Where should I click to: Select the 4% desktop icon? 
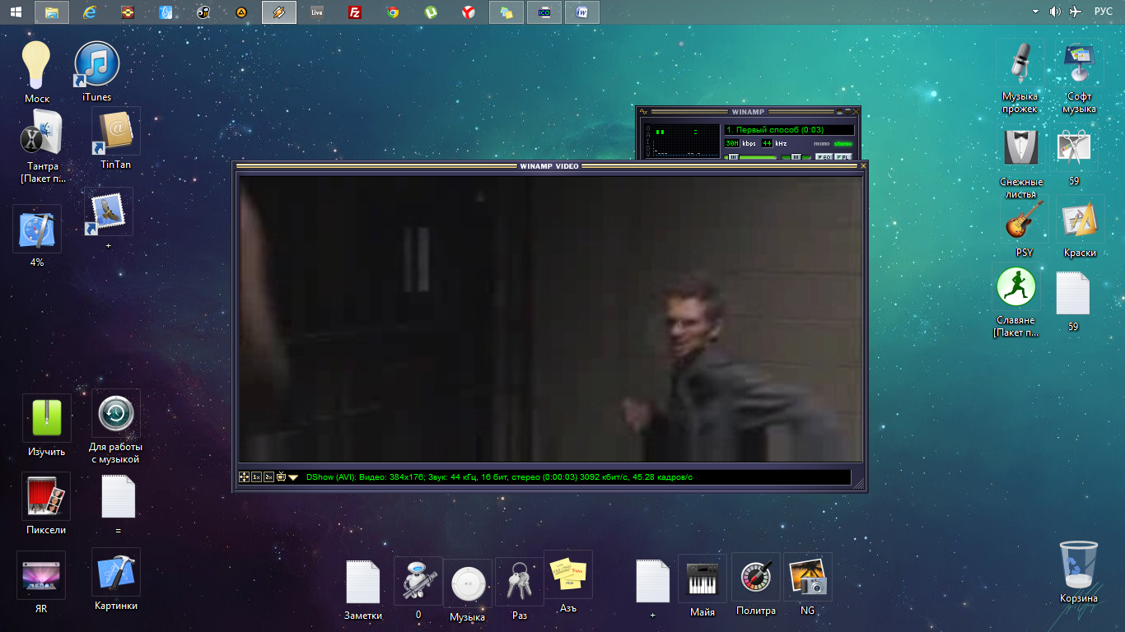[37, 235]
